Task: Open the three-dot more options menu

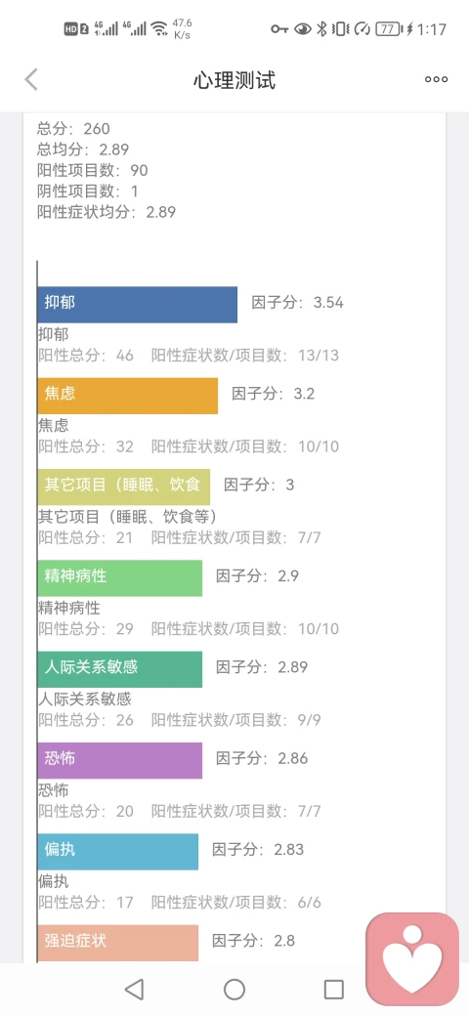Action: tap(436, 80)
